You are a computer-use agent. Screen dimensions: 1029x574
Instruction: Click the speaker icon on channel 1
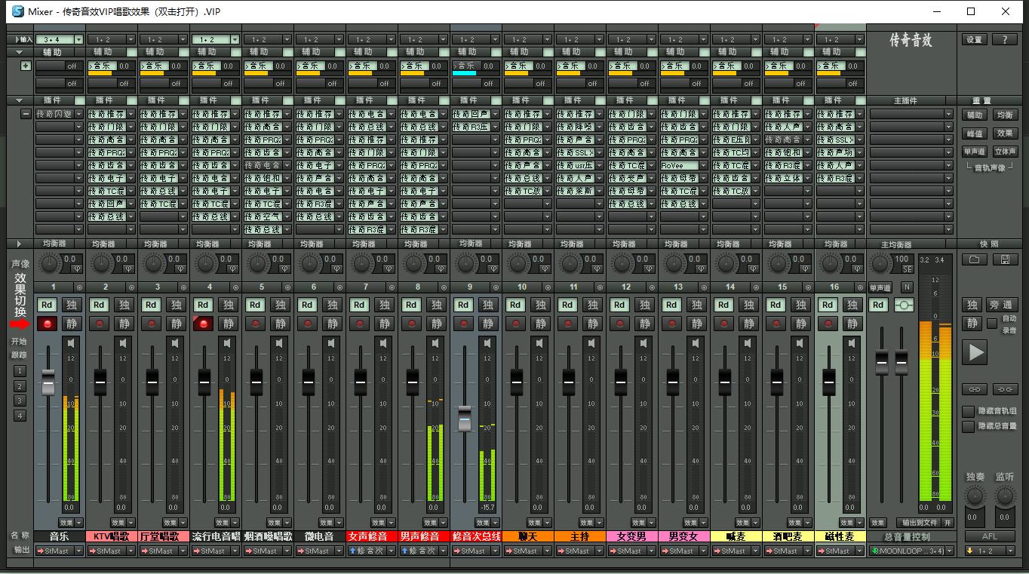coord(72,343)
